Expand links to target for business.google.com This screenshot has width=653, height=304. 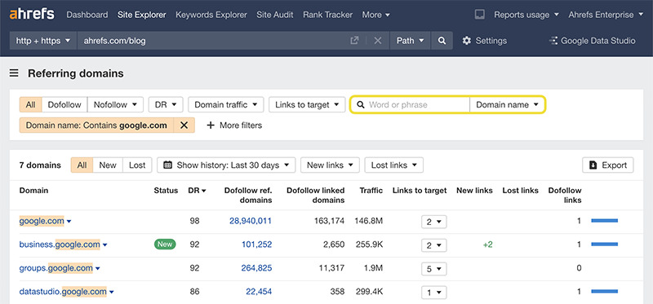point(434,245)
